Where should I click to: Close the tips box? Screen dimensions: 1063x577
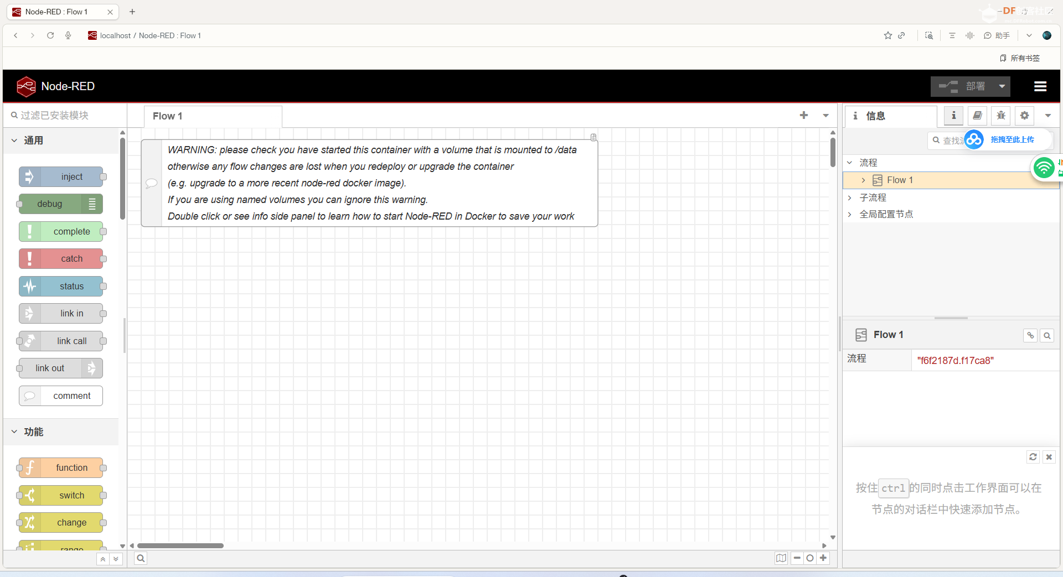(1049, 457)
